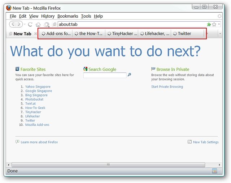Screen dimensions: 231x183
Task: Click the Google search input box
Action: click(x=105, y=75)
